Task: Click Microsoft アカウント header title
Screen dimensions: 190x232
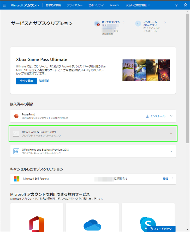Action: coord(25,5)
